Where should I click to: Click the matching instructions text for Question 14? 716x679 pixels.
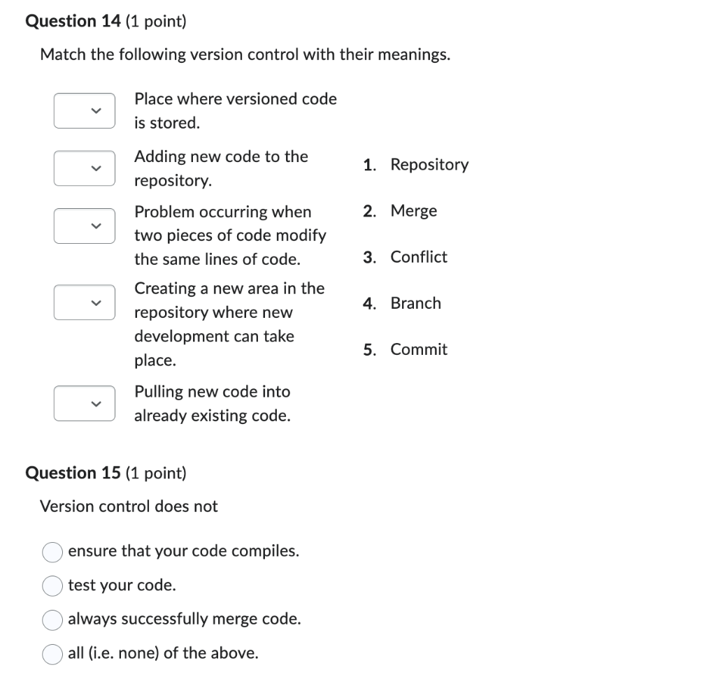pyautogui.click(x=245, y=54)
